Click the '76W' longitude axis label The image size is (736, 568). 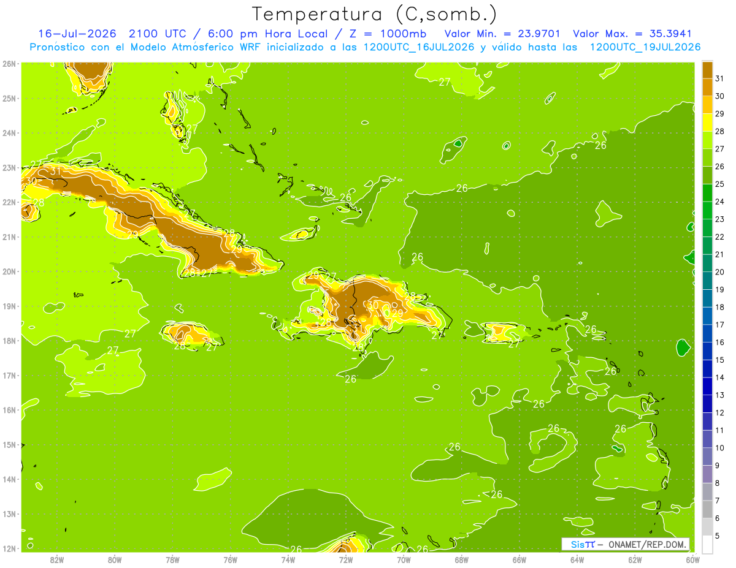point(230,559)
